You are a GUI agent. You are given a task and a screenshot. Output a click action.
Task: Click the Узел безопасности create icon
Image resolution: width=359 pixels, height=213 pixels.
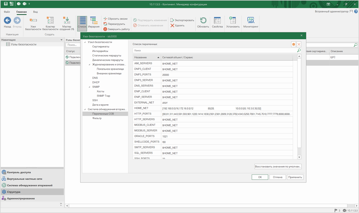[x=33, y=21]
